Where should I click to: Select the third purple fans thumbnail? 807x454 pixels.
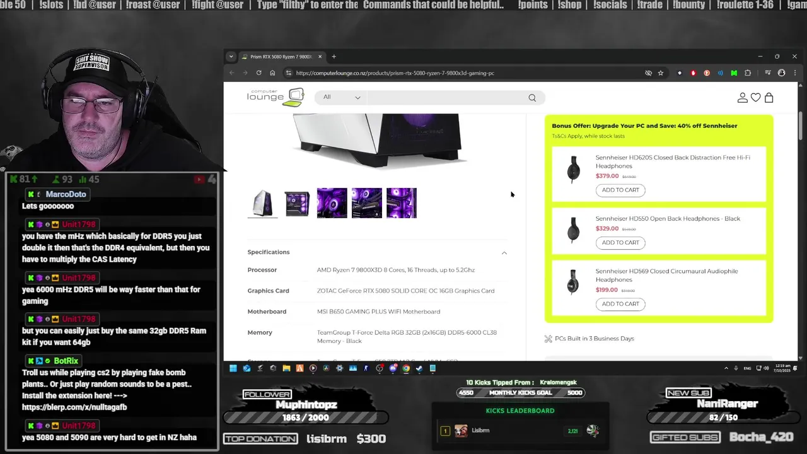332,203
